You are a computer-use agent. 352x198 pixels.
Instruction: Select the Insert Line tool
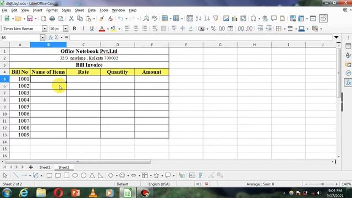coord(15,175)
